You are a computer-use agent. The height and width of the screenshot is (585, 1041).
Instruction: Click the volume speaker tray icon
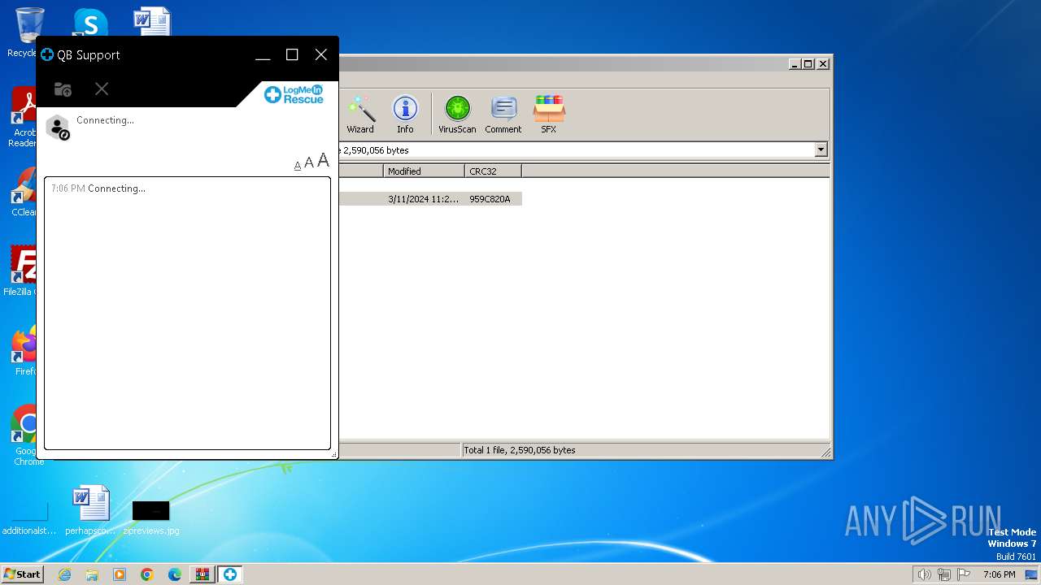pos(924,574)
